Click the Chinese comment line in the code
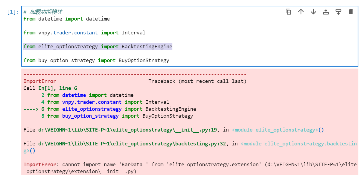 coord(43,12)
